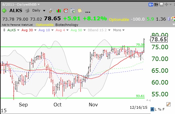Screen dimensions: 175x114
Task: Click the calendar with plus icon
Action: [73, 11]
